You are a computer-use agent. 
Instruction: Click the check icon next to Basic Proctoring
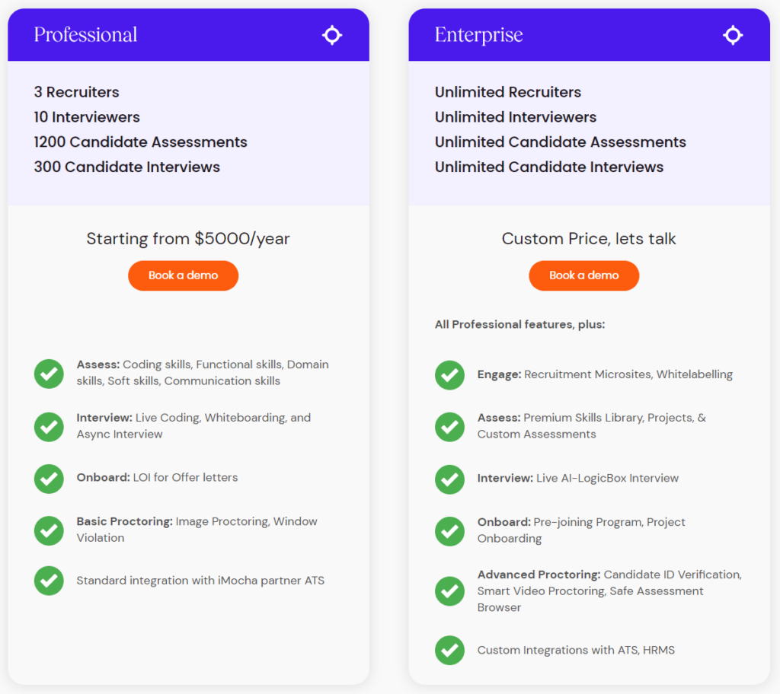(49, 530)
